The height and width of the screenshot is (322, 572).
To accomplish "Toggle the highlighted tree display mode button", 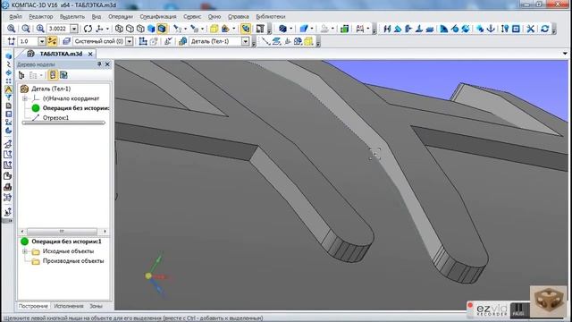I will pos(53,75).
